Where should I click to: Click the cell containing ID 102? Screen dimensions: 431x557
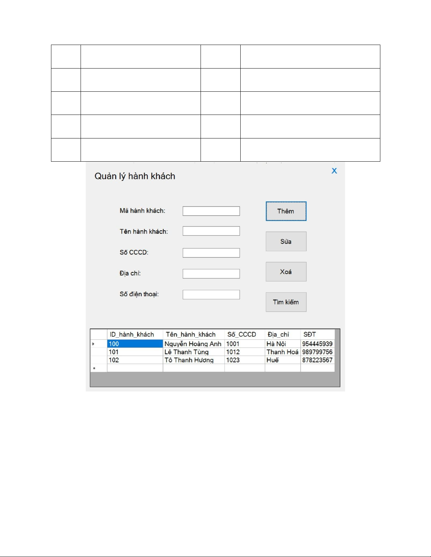coord(135,360)
